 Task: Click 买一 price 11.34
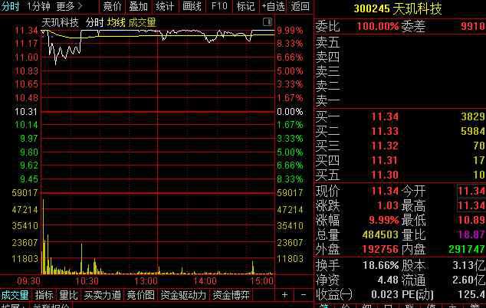click(x=385, y=116)
